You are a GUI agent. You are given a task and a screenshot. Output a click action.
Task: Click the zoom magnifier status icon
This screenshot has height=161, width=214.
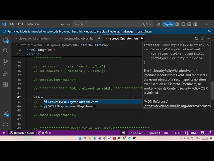[124, 133]
